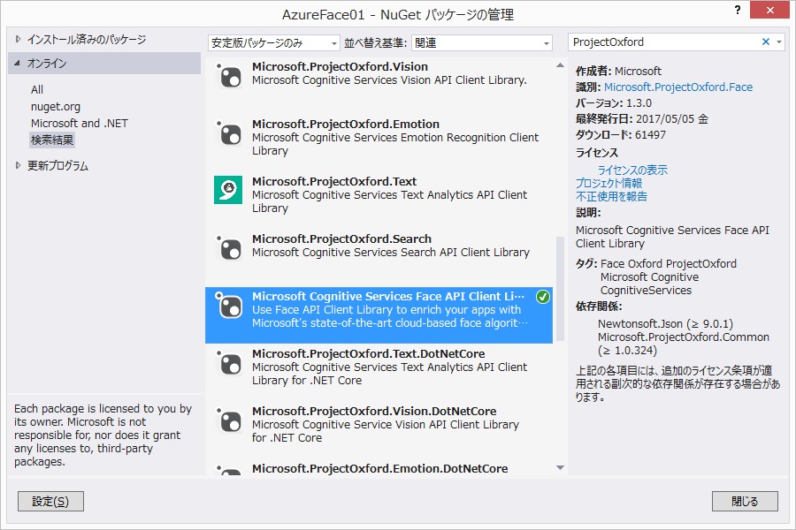Click the Vision.DotNetCore package icon
The image size is (796, 530).
pos(228,419)
